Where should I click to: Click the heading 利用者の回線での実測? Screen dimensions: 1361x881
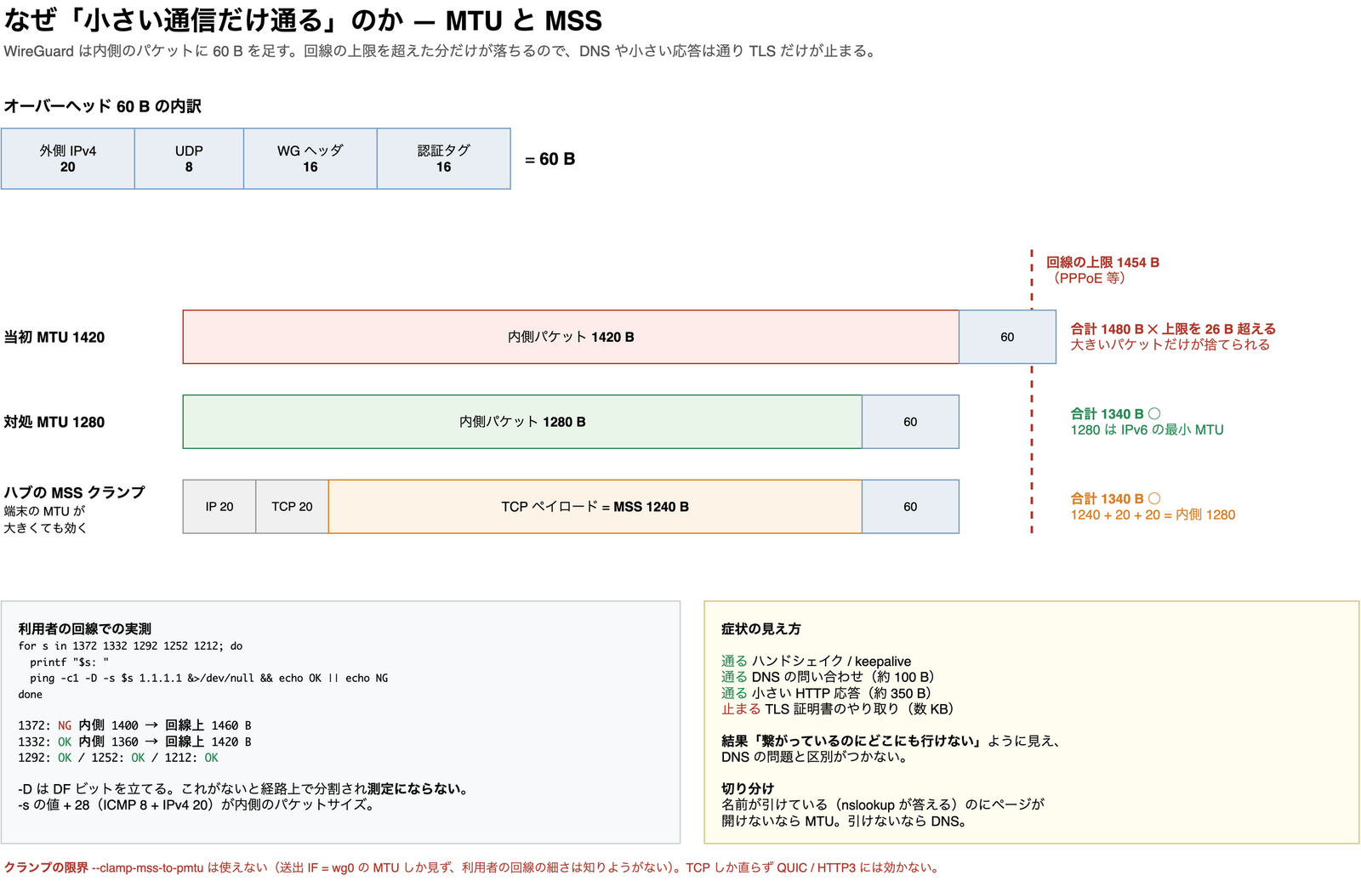[85, 629]
